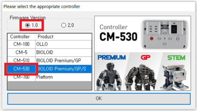Click the CM-530 controller photo
197x111 pixels.
pos(164,35)
